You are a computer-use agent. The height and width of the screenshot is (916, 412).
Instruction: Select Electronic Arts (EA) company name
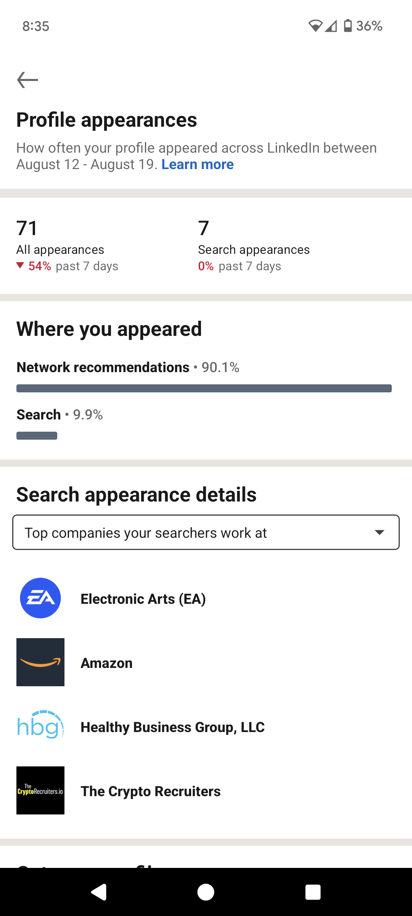click(143, 599)
